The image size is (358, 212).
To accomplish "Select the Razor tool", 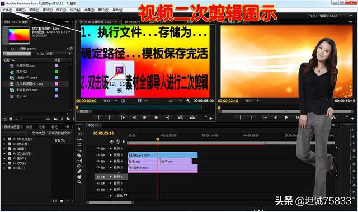I will 79,156.
